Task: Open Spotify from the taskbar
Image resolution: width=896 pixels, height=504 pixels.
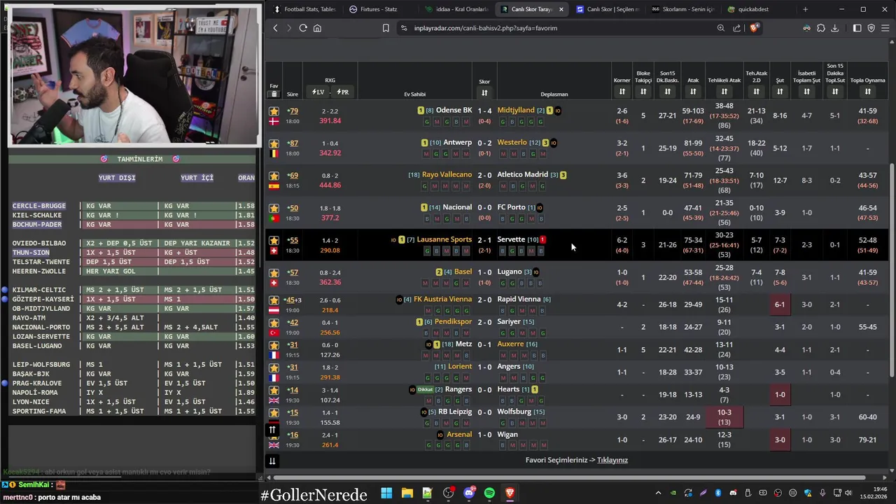Action: tap(489, 493)
